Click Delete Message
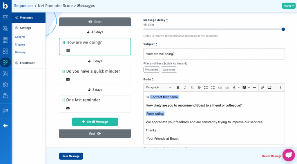Viewport: 297px width, 164px height. point(271,156)
